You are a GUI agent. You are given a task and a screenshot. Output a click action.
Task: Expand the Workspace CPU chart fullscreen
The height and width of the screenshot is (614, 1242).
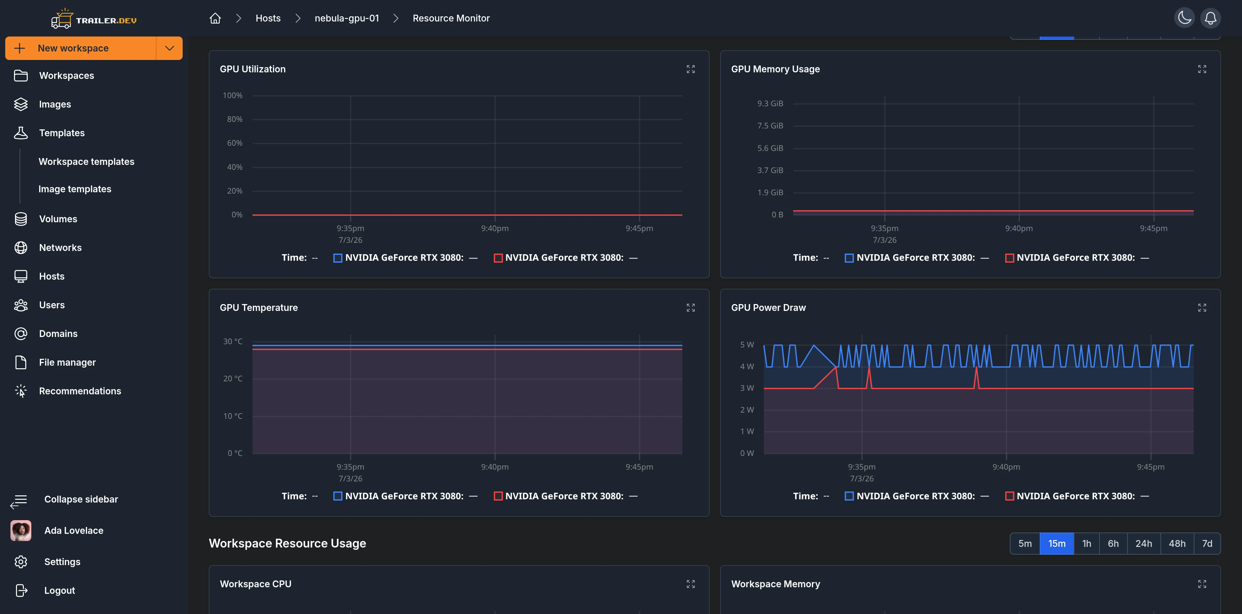(690, 584)
